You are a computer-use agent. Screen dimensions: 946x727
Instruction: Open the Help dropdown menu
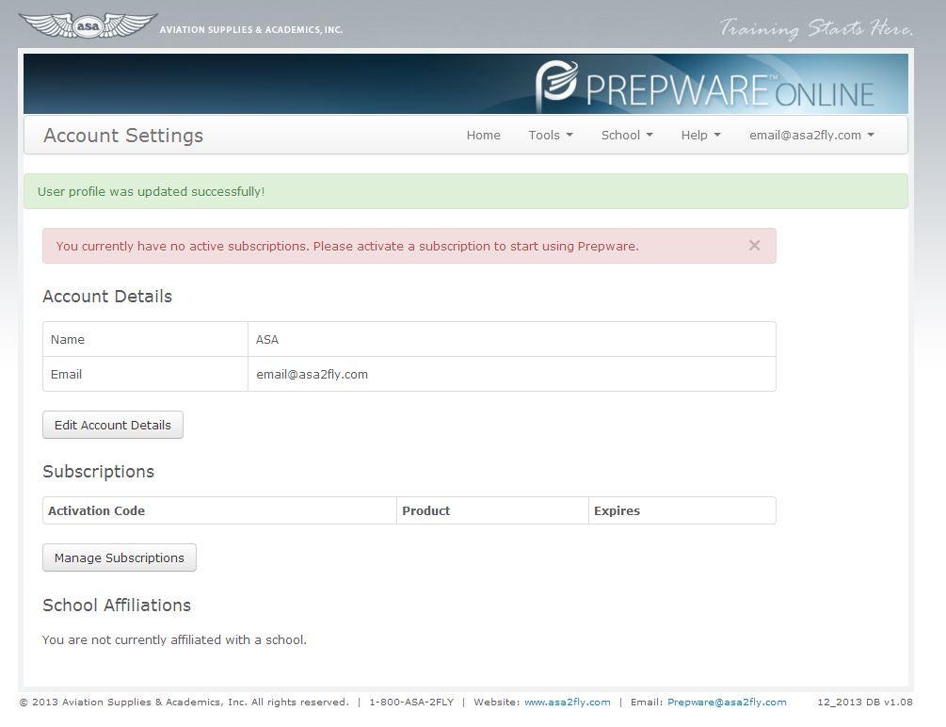[701, 136]
